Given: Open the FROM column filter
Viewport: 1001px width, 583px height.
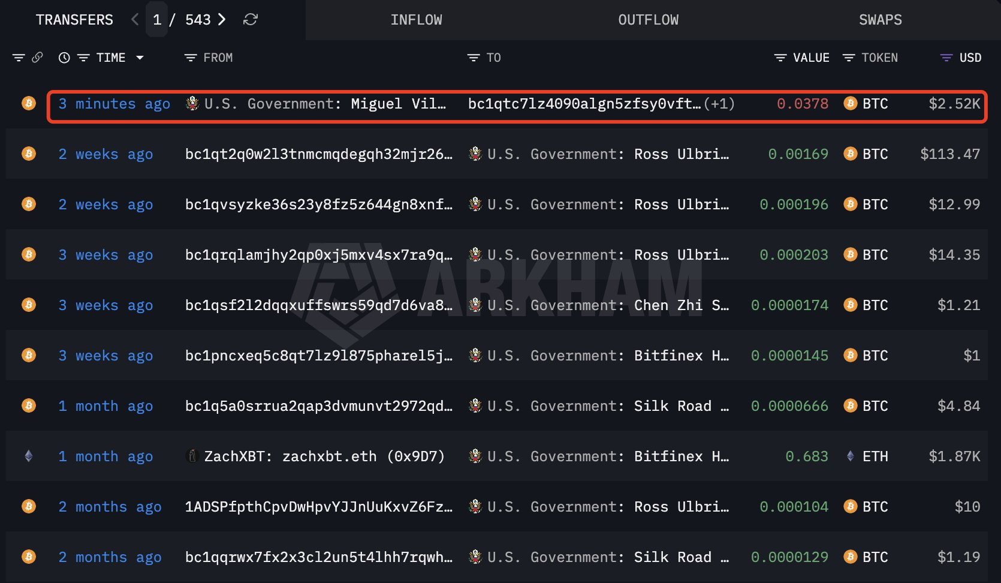Looking at the screenshot, I should pos(191,58).
